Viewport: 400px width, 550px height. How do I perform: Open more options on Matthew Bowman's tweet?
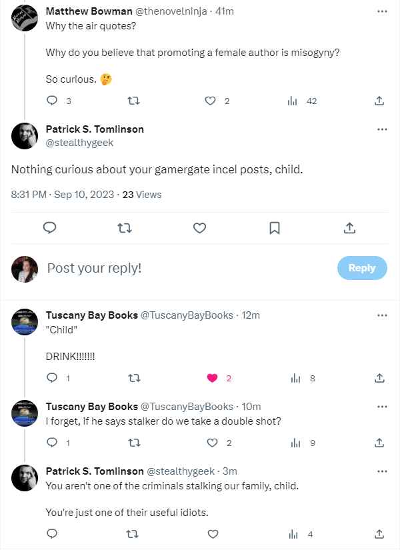click(382, 12)
